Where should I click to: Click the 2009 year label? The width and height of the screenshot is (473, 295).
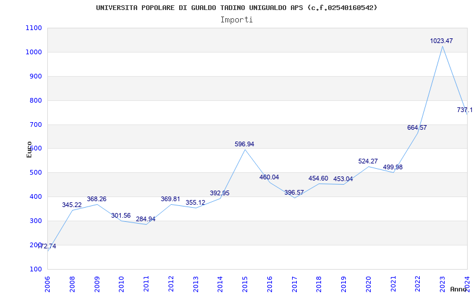coord(97,284)
